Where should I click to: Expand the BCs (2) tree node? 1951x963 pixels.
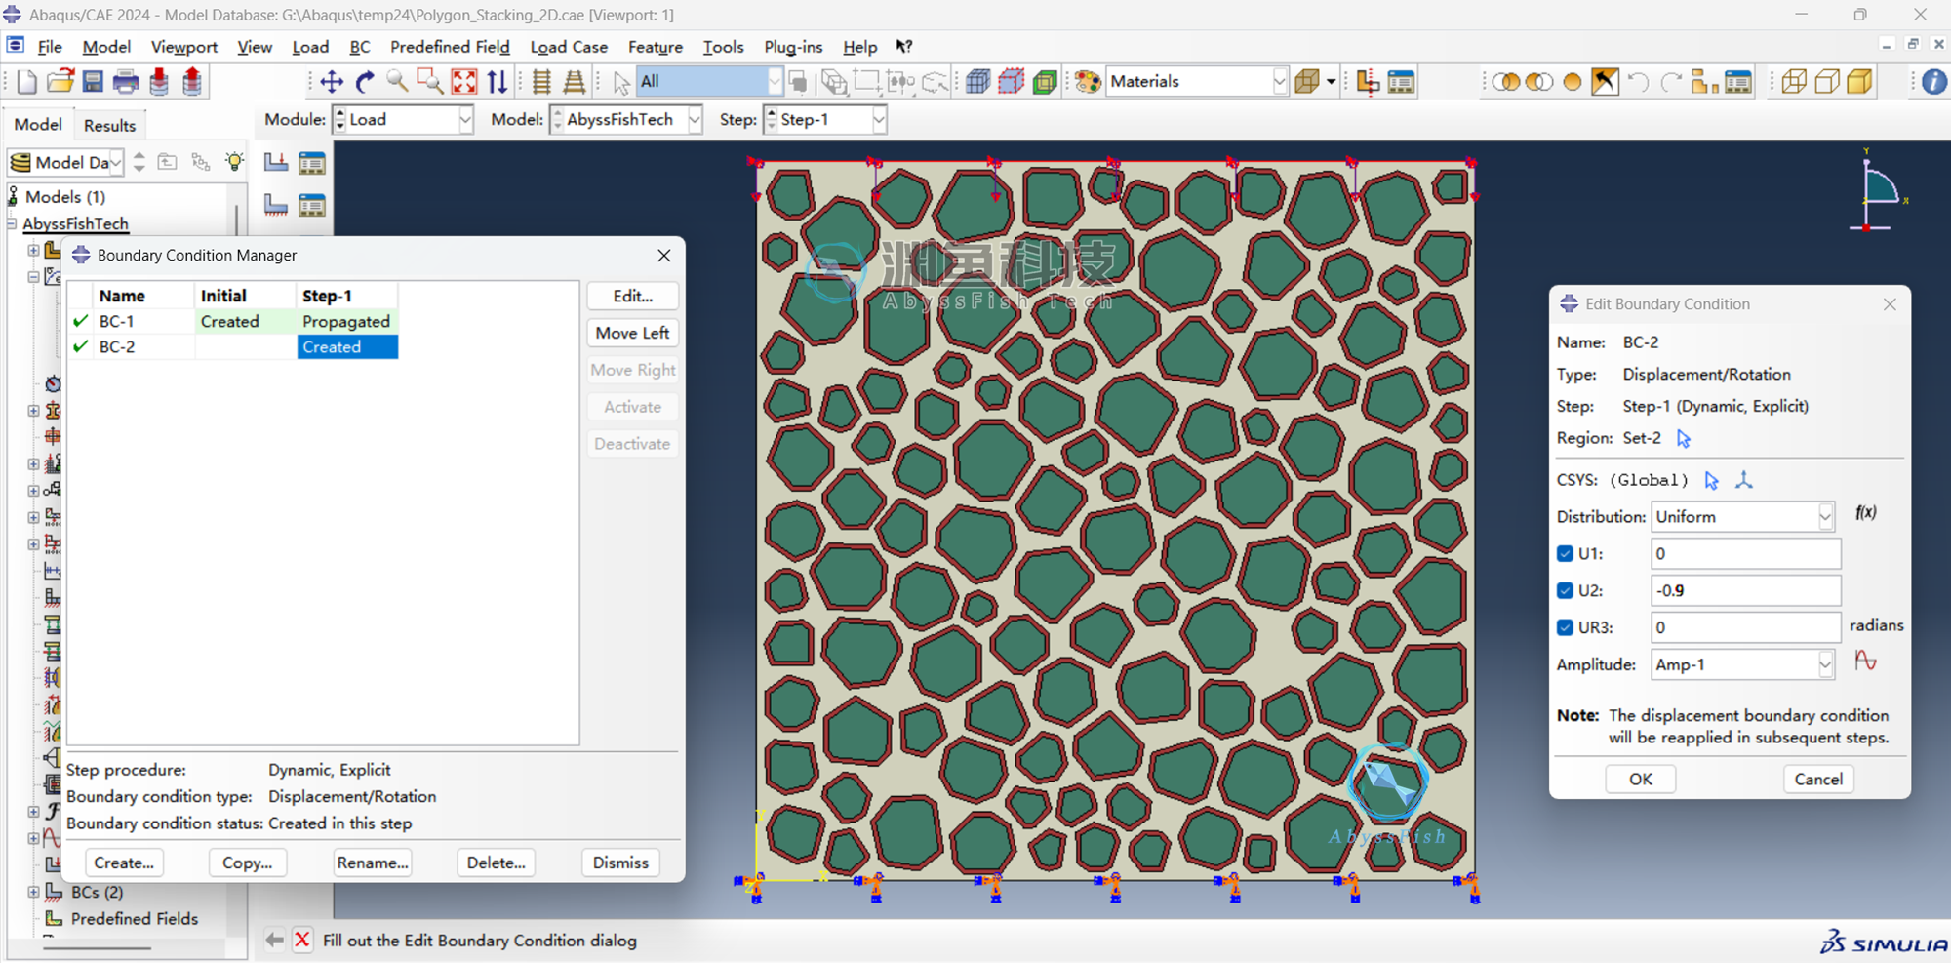[x=33, y=892]
